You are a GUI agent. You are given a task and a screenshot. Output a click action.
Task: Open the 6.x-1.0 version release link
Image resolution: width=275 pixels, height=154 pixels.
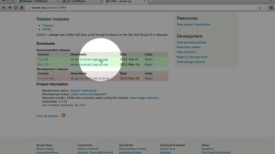point(43,65)
